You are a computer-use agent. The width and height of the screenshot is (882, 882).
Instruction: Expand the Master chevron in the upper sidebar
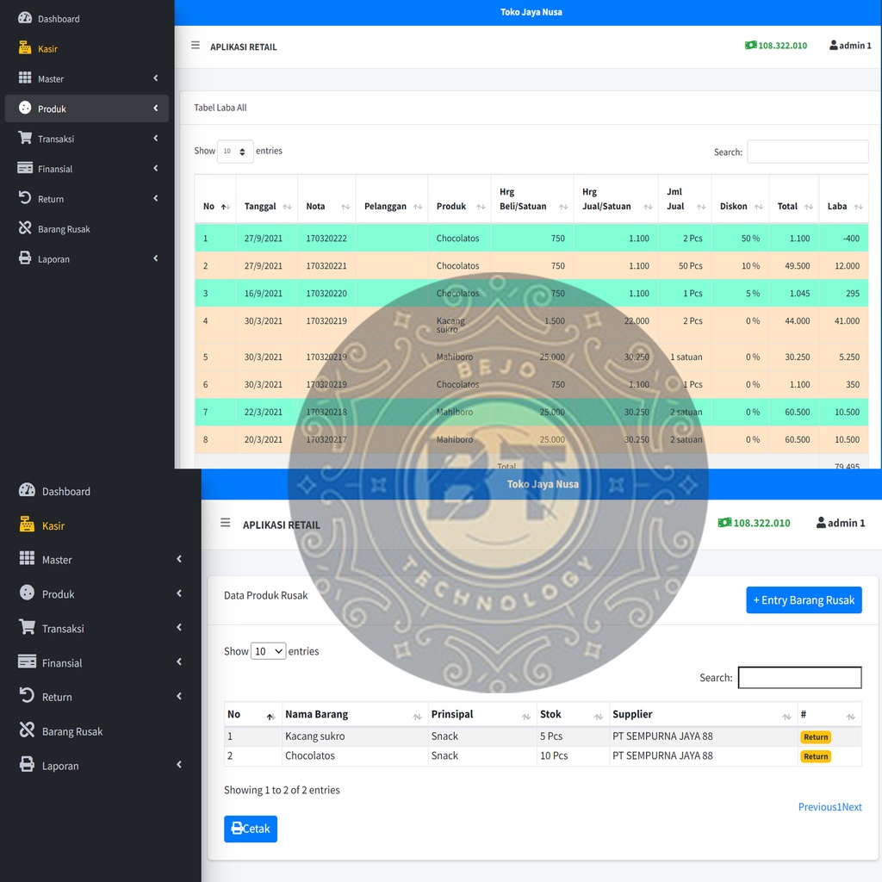pos(156,78)
